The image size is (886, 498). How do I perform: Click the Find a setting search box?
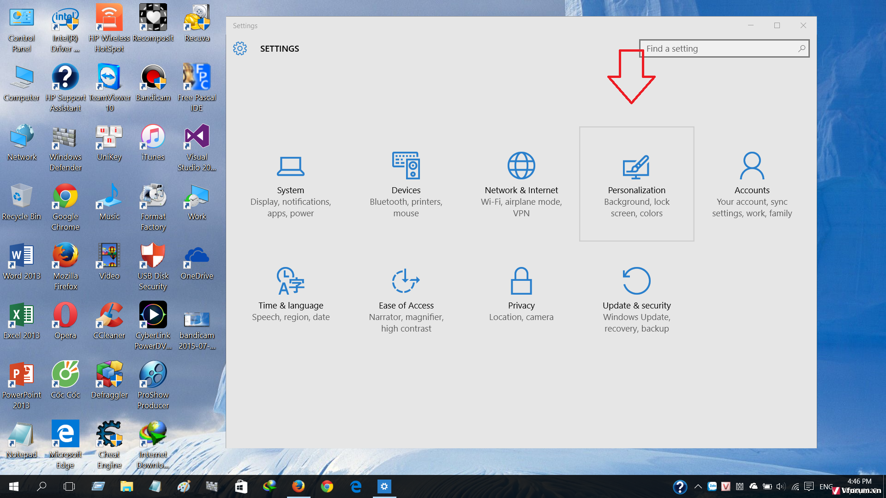pos(724,48)
